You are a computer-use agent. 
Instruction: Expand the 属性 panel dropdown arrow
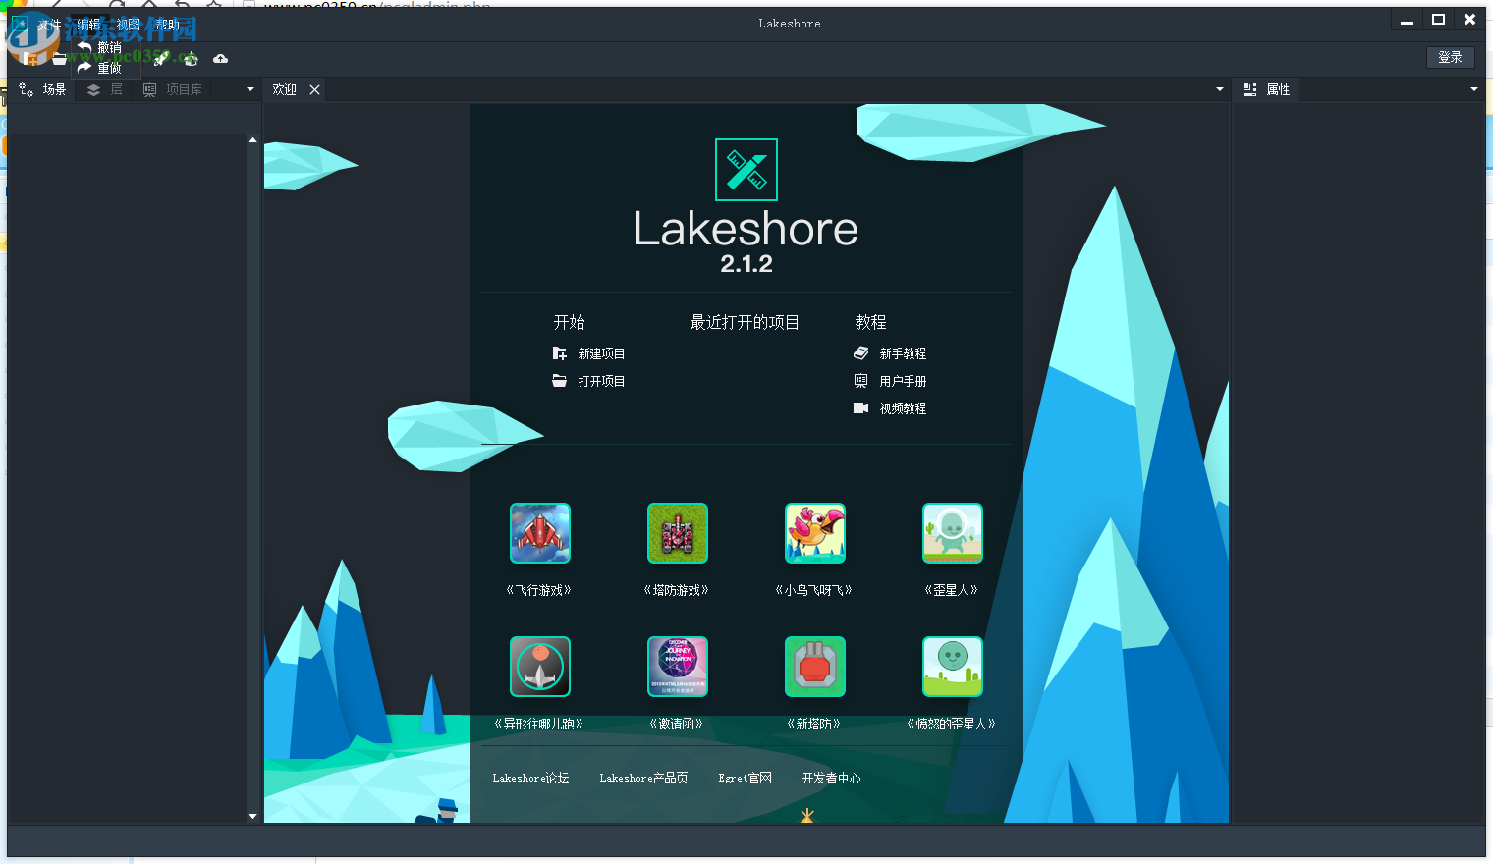point(1474,89)
